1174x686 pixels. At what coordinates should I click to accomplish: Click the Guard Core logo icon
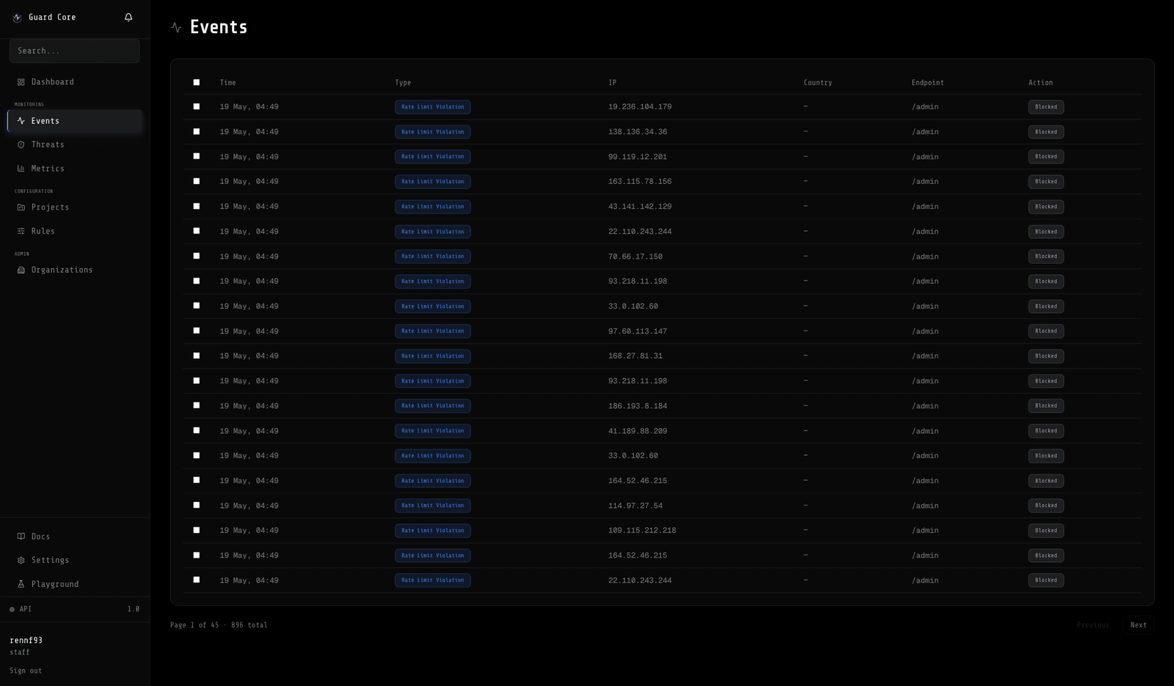pos(17,18)
